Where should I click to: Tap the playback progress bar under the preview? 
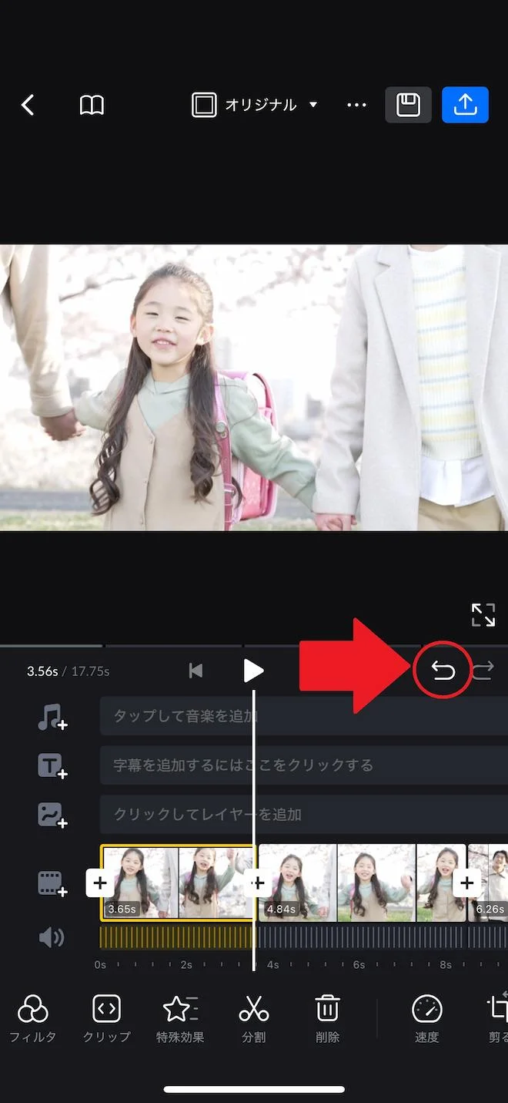pos(254,645)
